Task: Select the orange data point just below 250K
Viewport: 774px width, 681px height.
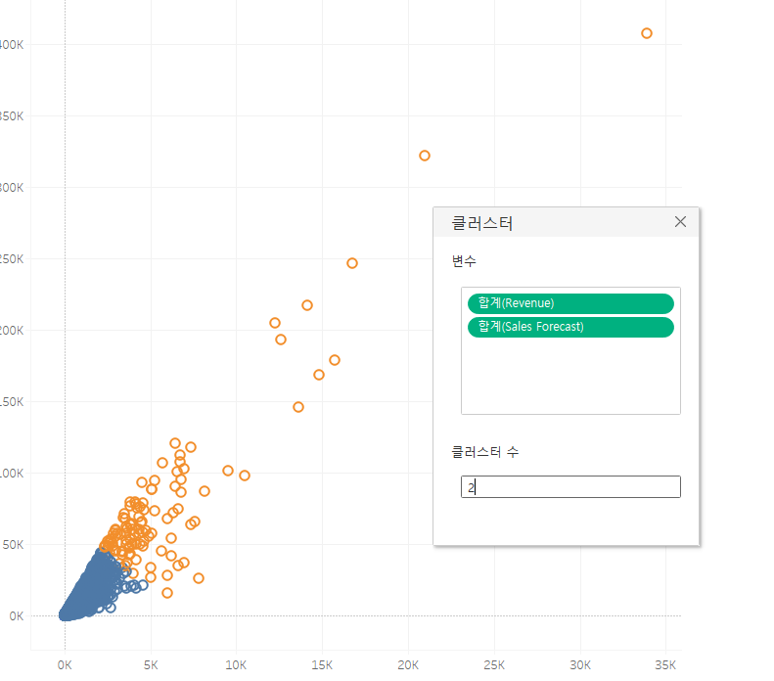Action: click(x=352, y=263)
